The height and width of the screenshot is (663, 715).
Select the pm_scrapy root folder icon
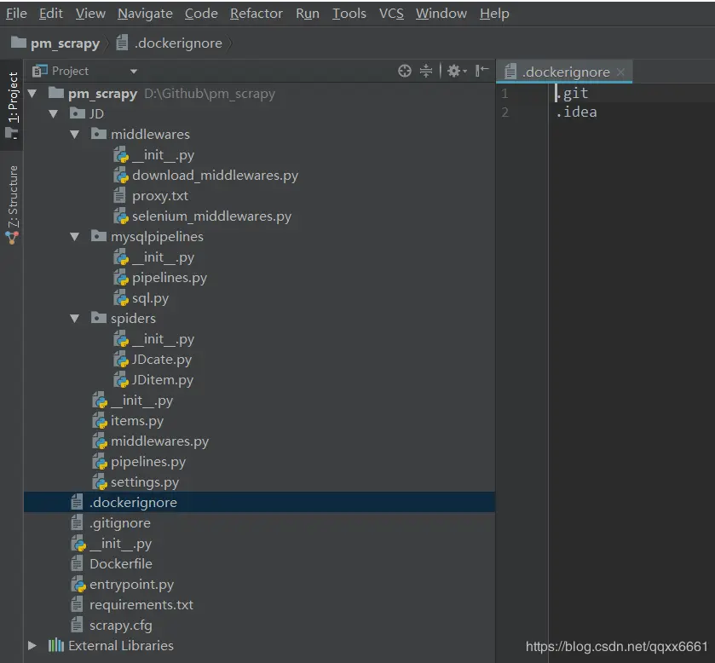click(x=55, y=93)
